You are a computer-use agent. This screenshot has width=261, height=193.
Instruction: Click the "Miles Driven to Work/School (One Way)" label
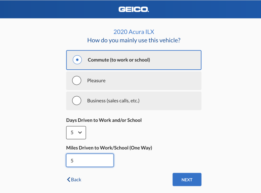point(109,148)
